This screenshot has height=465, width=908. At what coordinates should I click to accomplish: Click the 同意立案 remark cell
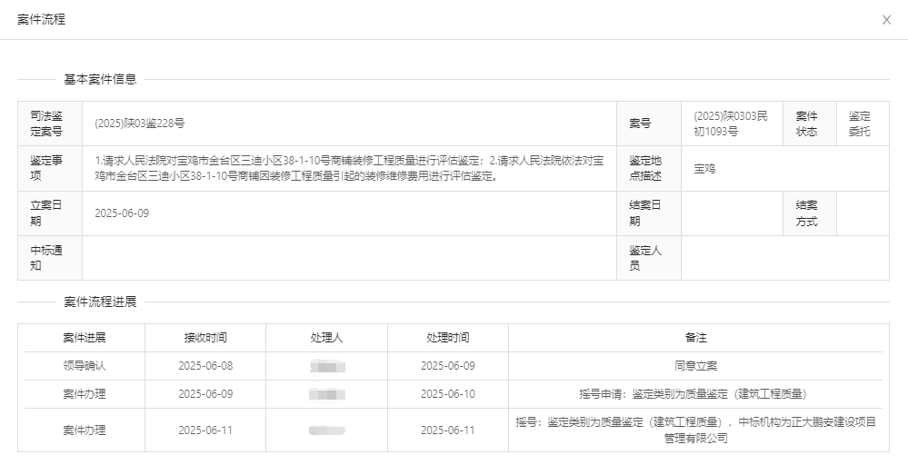[x=695, y=366]
